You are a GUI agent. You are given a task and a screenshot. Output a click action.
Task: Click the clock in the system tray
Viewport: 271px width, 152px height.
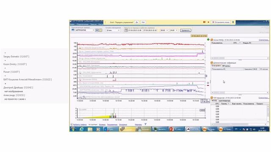(262, 129)
